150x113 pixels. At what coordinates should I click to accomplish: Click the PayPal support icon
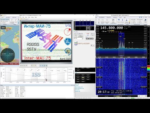(145, 20)
